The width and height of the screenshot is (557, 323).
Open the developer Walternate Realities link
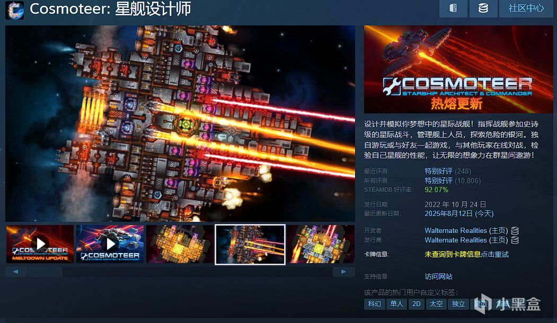click(455, 231)
